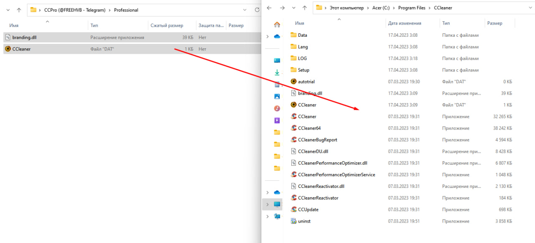This screenshot has height=243, width=535.
Task: Sort by Защита па... column
Action: (x=211, y=25)
